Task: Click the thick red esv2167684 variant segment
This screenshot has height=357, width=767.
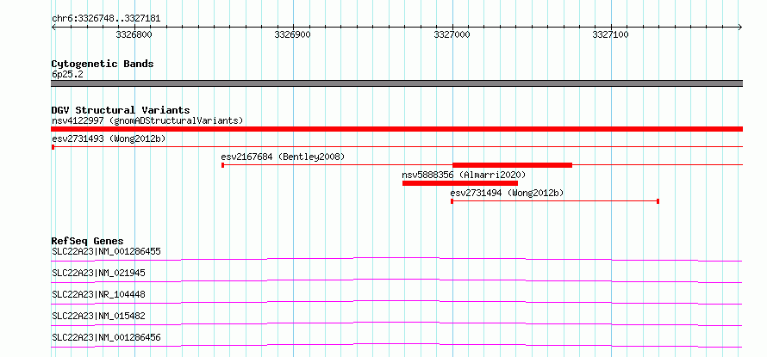Action: click(x=512, y=165)
